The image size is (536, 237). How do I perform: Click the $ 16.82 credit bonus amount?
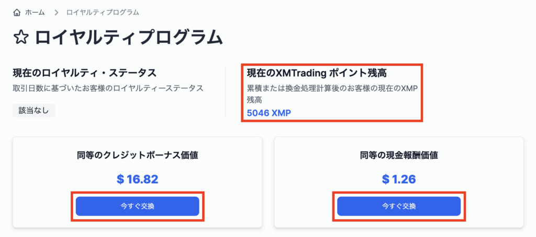138,179
